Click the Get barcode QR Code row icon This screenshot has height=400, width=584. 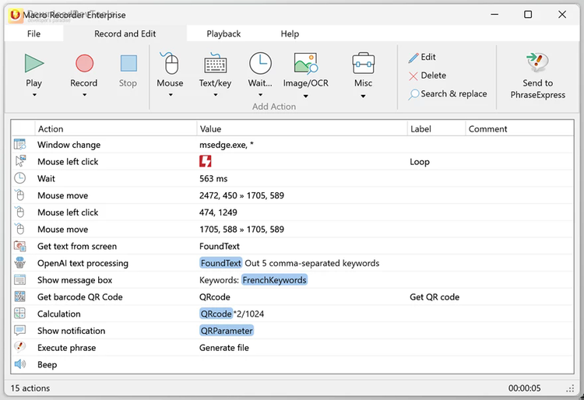pos(19,296)
